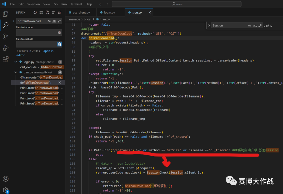The height and width of the screenshot is (194, 283).
Task: Click manage in the breadcrumb
Action: coord(74,19)
